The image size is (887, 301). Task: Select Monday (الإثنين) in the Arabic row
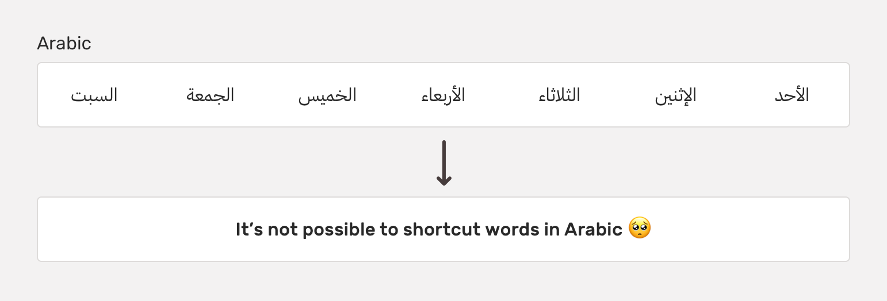tap(675, 95)
